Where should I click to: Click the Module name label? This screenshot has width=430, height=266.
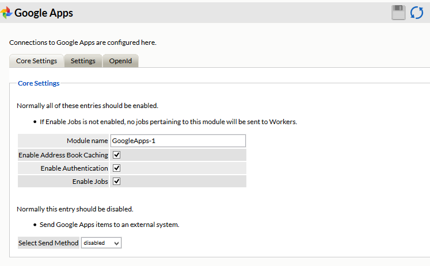click(87, 141)
